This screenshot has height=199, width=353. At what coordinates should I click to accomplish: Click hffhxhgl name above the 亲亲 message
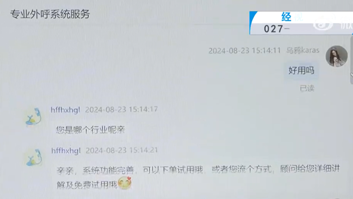coord(66,151)
